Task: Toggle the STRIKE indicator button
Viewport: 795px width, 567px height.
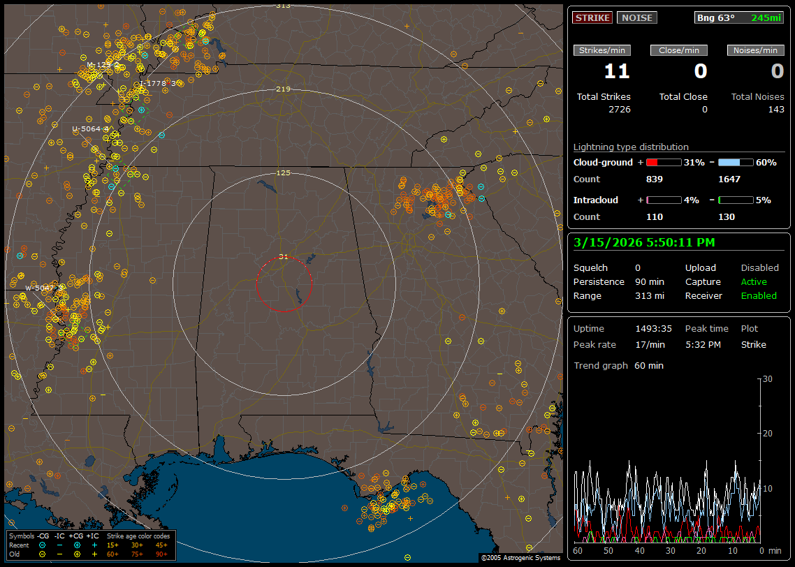Action: 592,18
